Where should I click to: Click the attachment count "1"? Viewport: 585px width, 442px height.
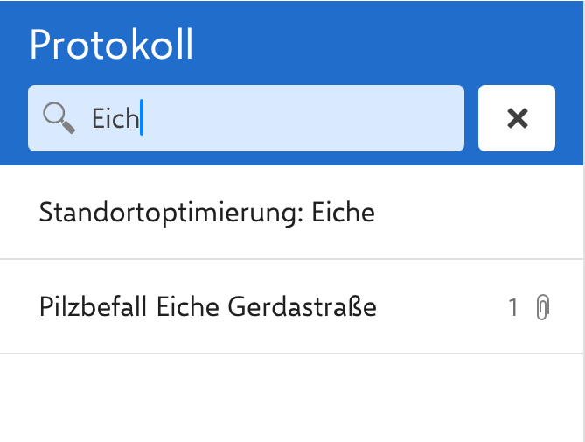pos(513,307)
